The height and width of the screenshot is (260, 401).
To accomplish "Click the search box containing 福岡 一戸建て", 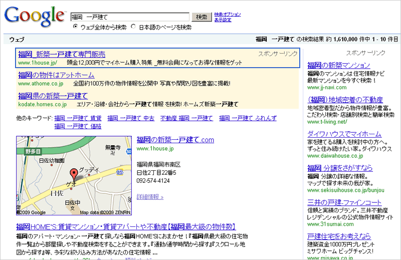I will tap(130, 17).
